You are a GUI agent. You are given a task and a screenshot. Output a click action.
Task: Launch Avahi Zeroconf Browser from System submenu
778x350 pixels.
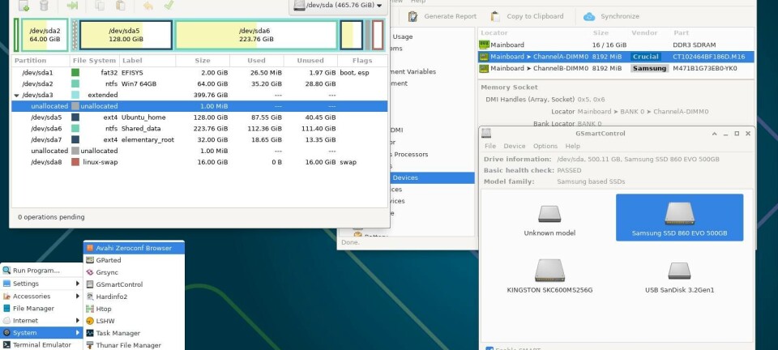click(134, 248)
